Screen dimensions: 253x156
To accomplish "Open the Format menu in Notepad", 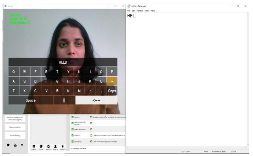I will click(x=140, y=11).
